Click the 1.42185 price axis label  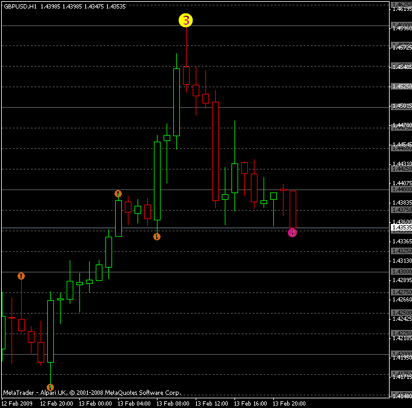tap(402, 338)
